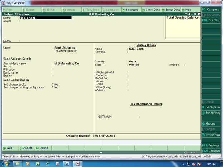
Task: Open Internet Explorer from the taskbar
Action: click(48, 164)
